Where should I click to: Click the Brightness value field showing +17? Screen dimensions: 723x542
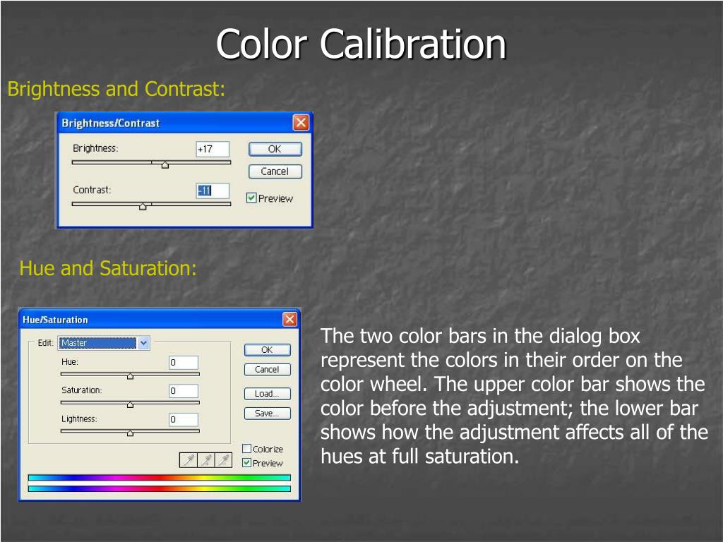(213, 150)
